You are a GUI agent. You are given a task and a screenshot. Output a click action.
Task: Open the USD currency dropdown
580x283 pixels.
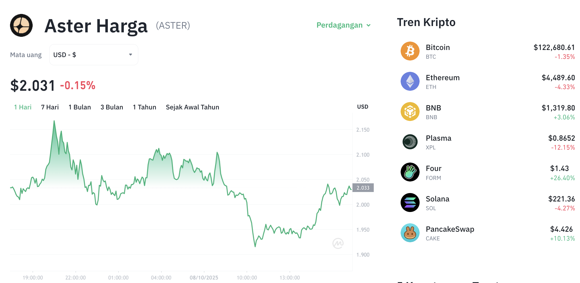(x=94, y=55)
